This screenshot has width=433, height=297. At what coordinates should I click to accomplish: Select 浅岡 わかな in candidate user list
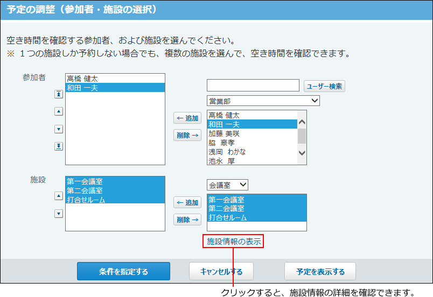click(x=252, y=152)
